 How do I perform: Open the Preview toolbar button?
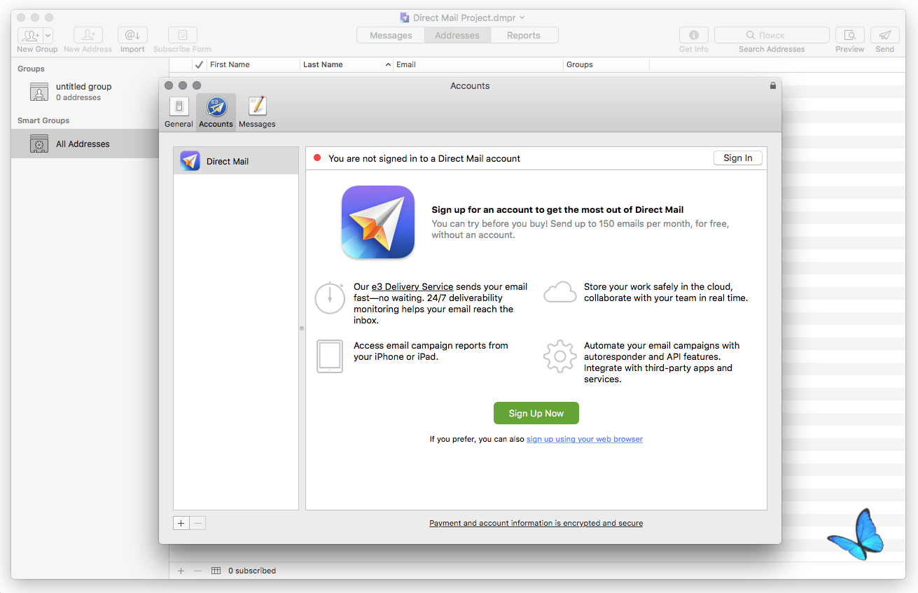[849, 35]
